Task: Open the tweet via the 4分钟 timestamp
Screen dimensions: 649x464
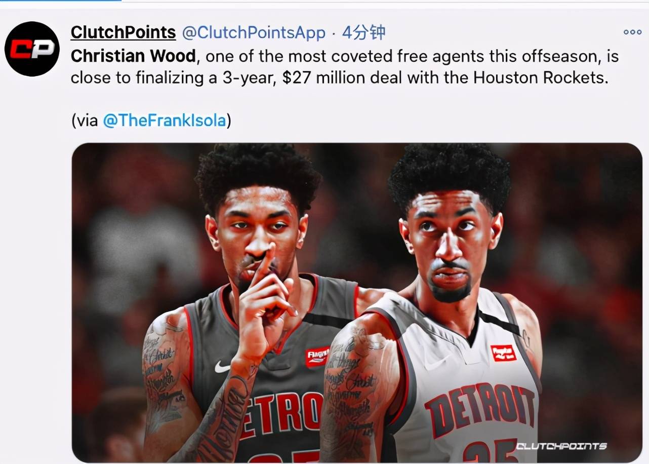Action: click(x=363, y=32)
